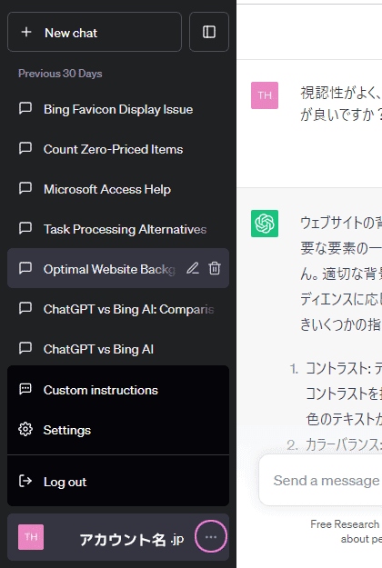
Task: Click the Settings gear icon
Action: pos(25,429)
